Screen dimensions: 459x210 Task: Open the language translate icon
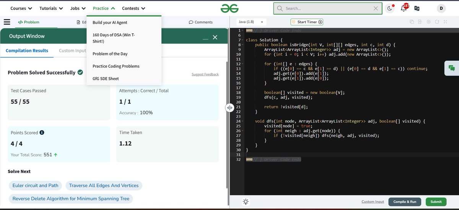417,8
